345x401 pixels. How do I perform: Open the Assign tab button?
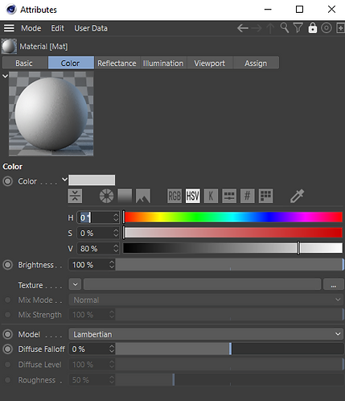tap(256, 63)
